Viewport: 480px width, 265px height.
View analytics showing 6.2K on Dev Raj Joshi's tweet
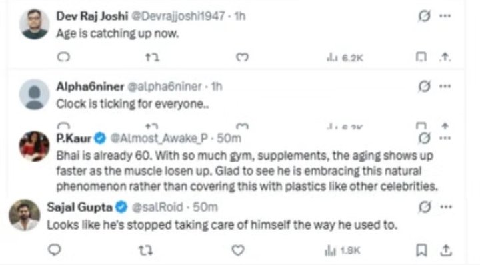click(x=345, y=57)
